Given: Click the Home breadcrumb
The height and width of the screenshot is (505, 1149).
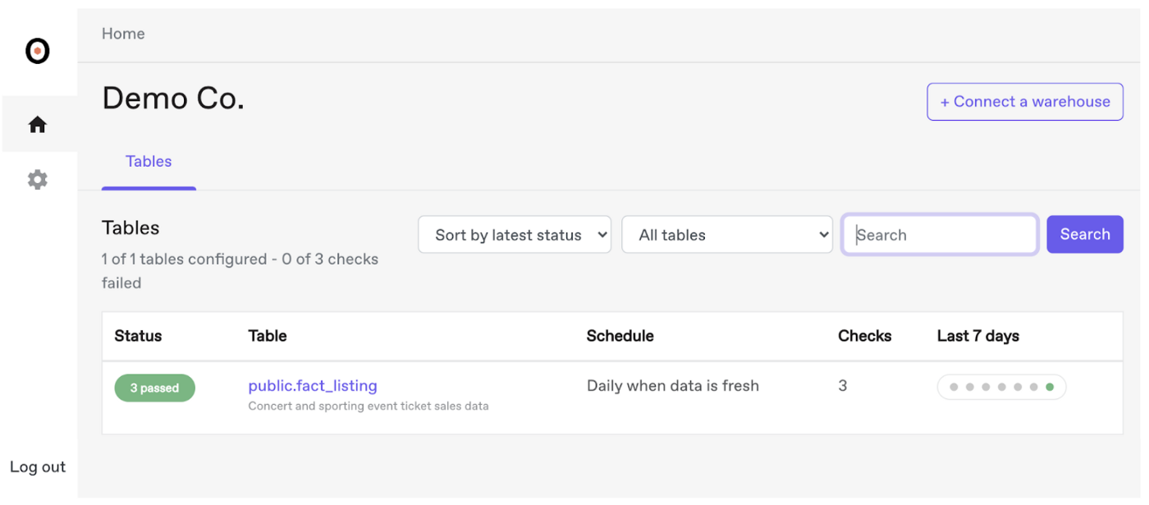Looking at the screenshot, I should [123, 34].
